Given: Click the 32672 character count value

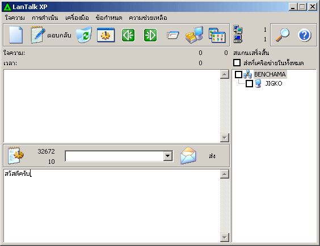Looking at the screenshot, I should (46, 151).
